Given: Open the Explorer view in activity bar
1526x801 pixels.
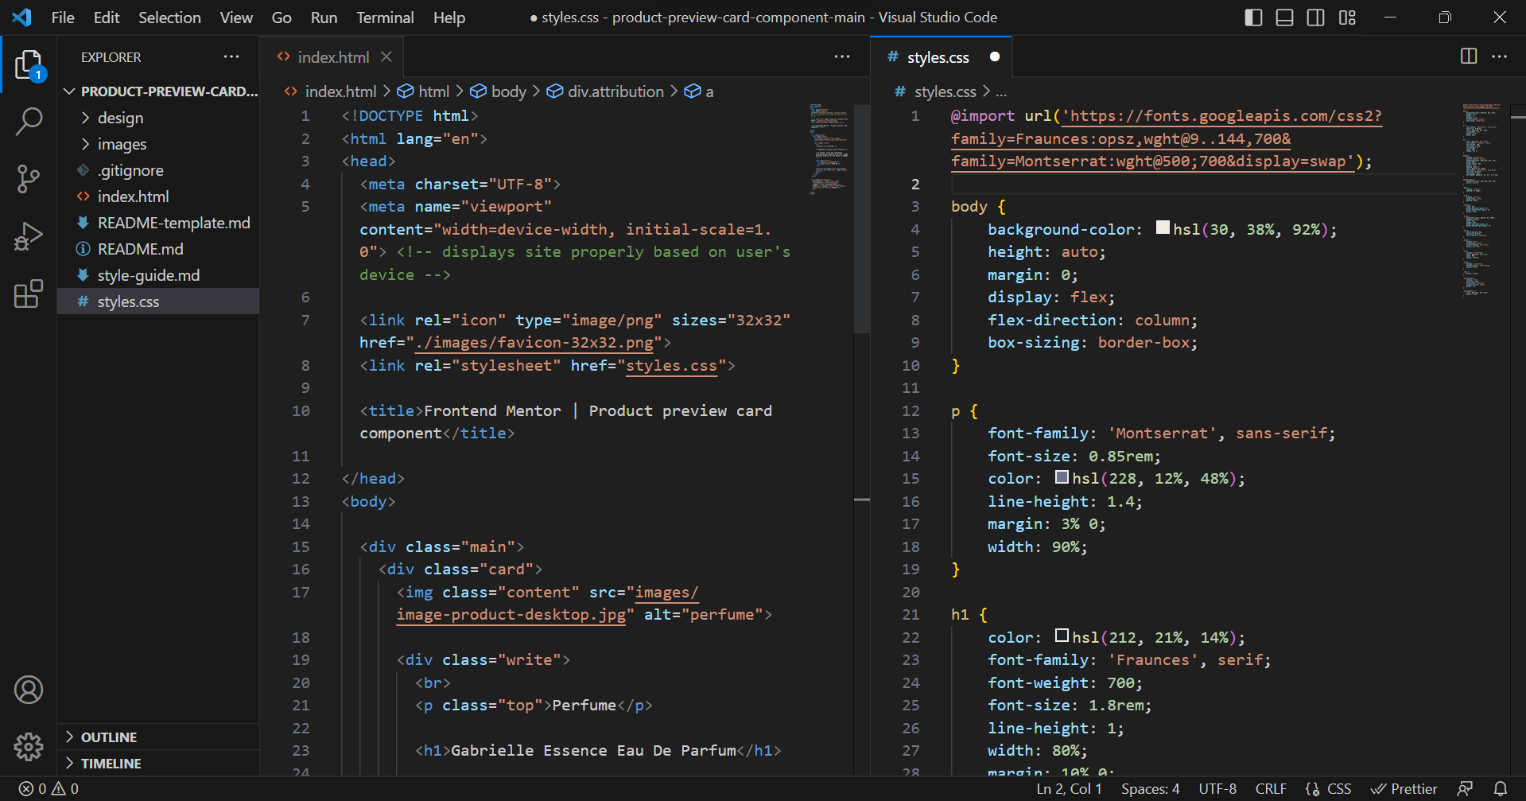Looking at the screenshot, I should 29,65.
